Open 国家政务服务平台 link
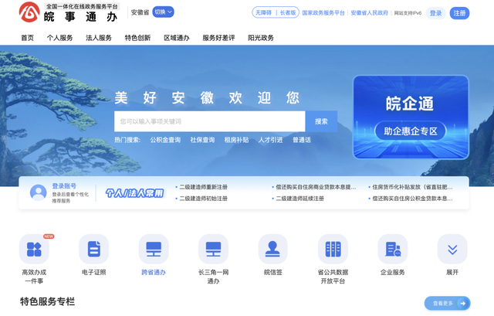The image size is (494, 316). (x=323, y=13)
